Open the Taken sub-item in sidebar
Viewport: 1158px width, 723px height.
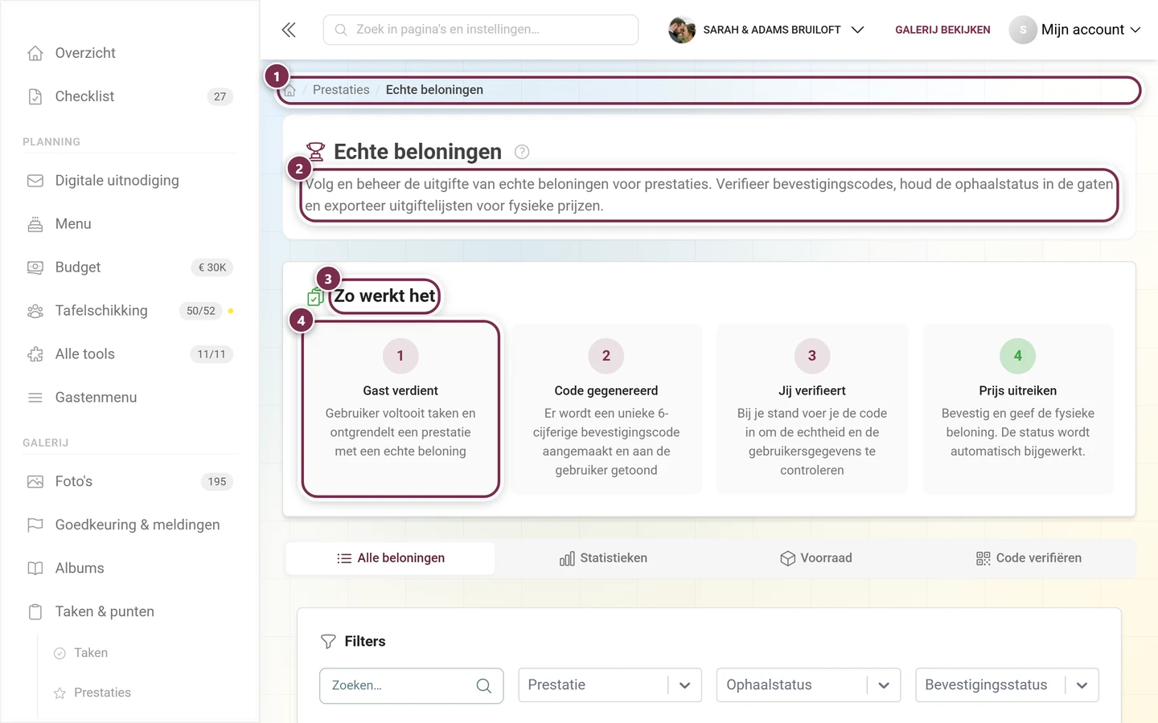pyautogui.click(x=91, y=653)
